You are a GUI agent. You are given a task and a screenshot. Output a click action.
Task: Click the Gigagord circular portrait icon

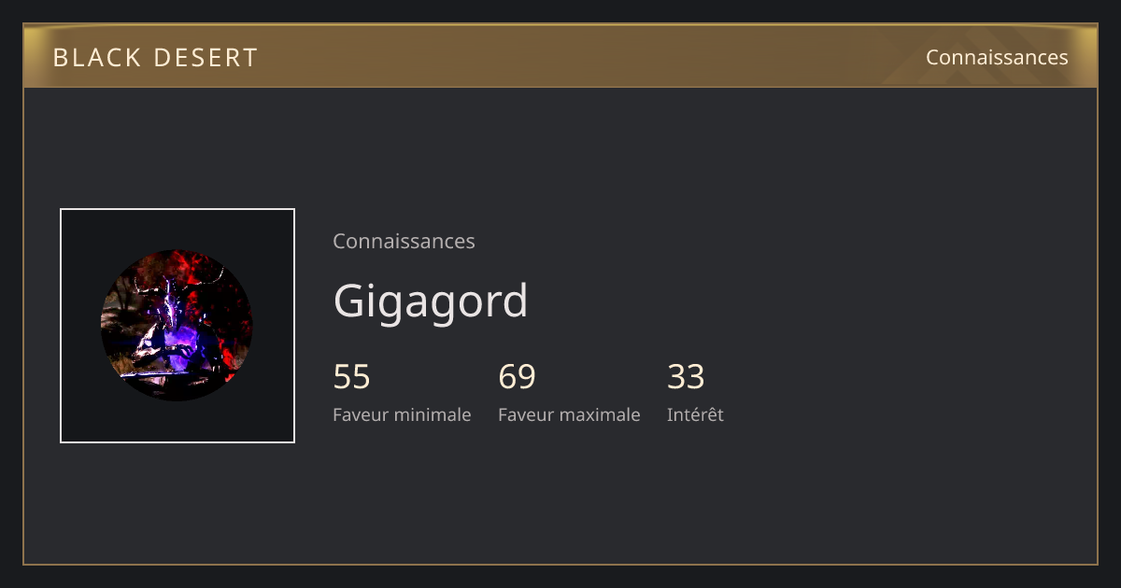click(177, 326)
